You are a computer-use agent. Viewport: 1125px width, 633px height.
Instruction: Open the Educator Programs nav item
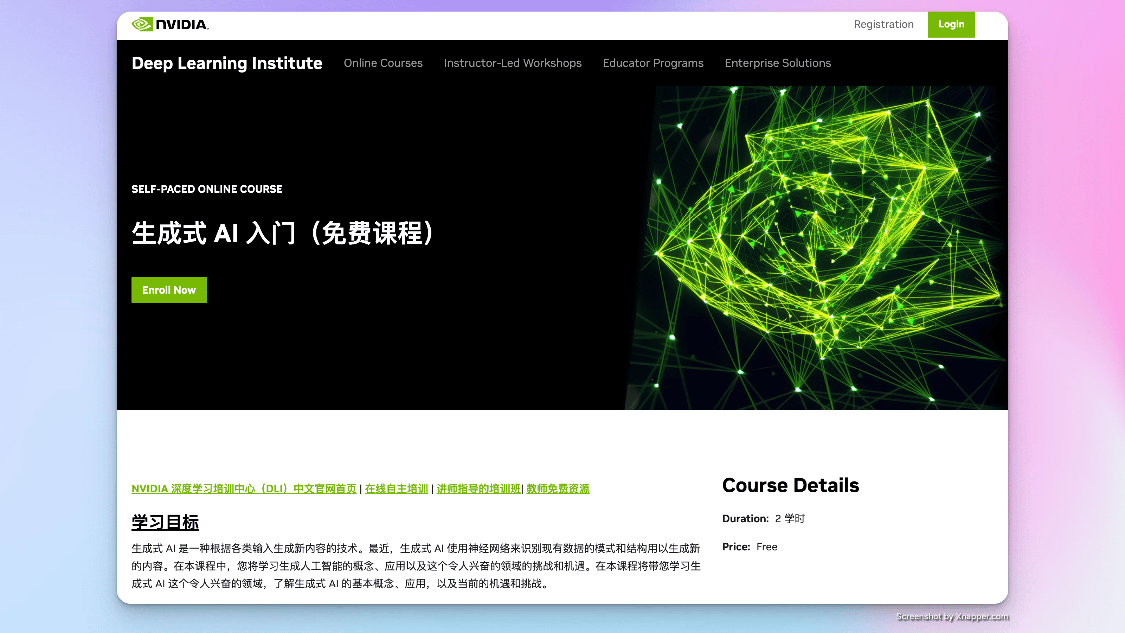point(653,63)
